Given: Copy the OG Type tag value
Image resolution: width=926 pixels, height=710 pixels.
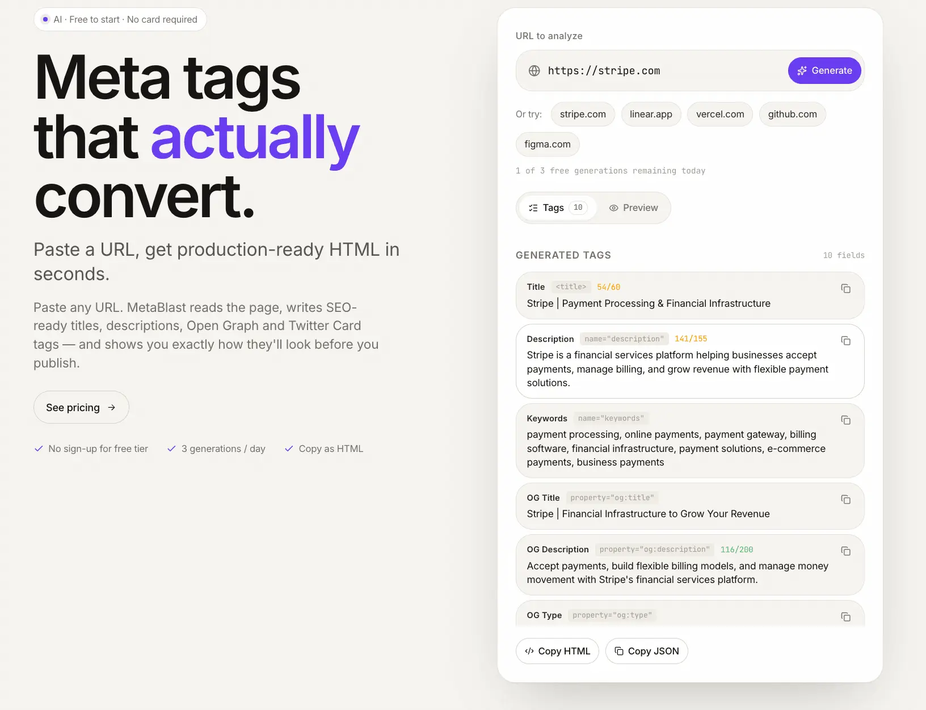Looking at the screenshot, I should 845,617.
